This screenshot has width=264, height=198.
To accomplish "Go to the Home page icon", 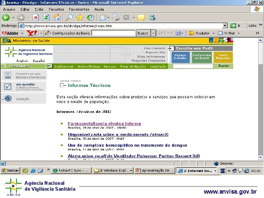I will coord(57,17).
